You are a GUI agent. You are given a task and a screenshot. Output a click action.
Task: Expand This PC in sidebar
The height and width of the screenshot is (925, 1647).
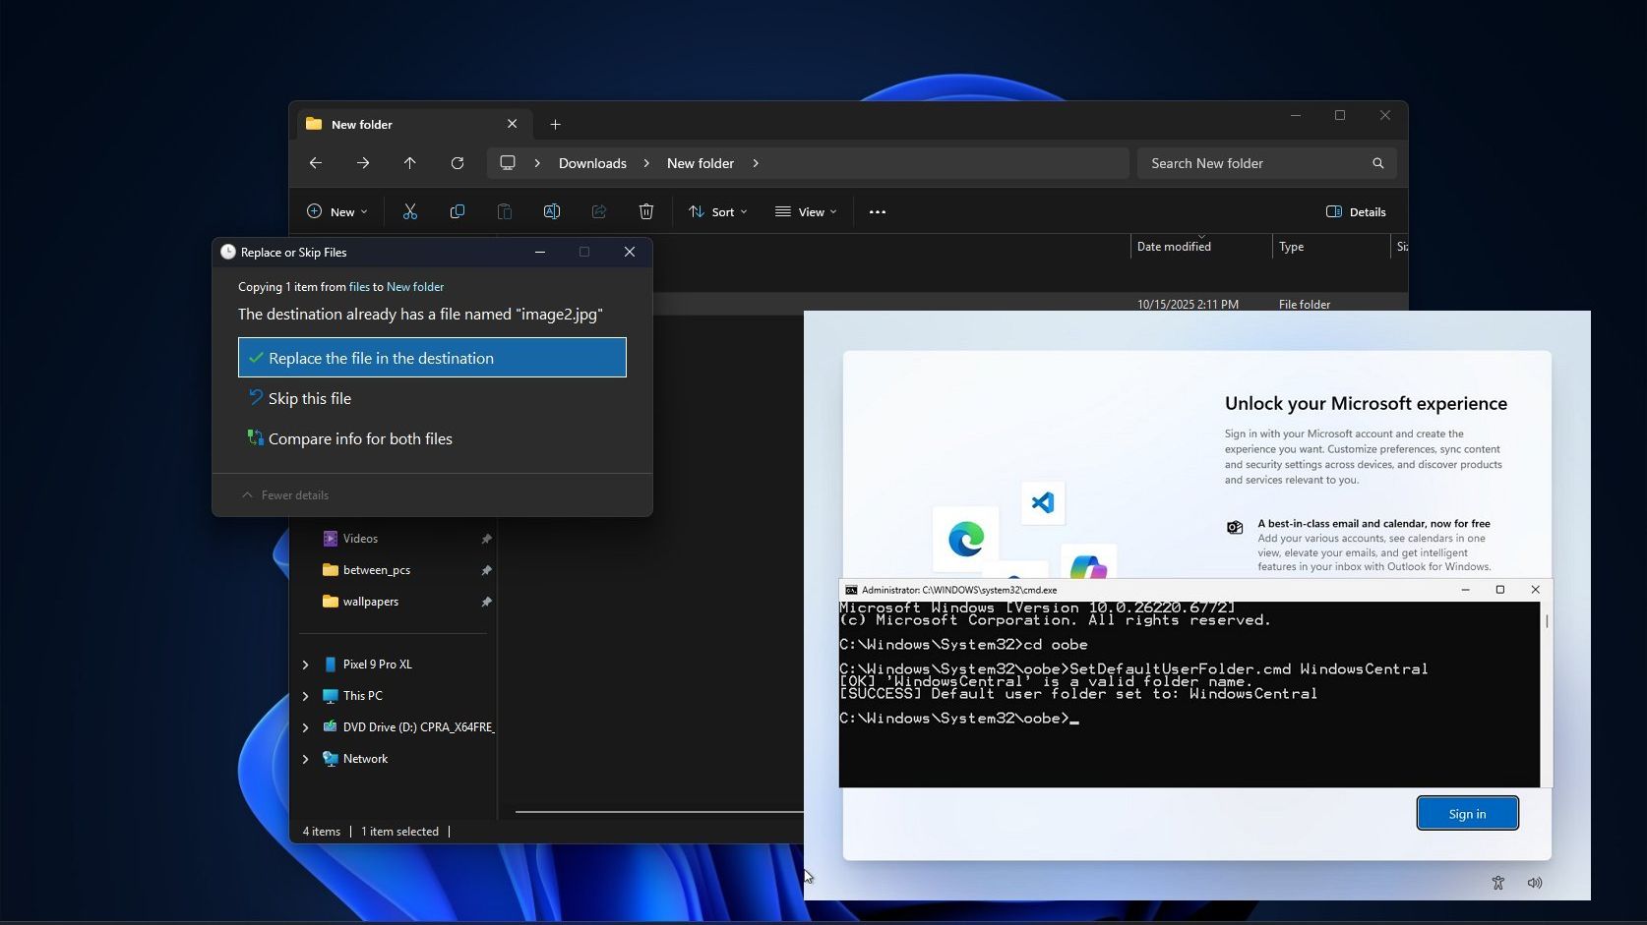(305, 695)
